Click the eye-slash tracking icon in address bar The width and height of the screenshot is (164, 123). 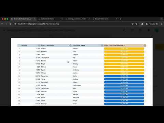pos(133,24)
